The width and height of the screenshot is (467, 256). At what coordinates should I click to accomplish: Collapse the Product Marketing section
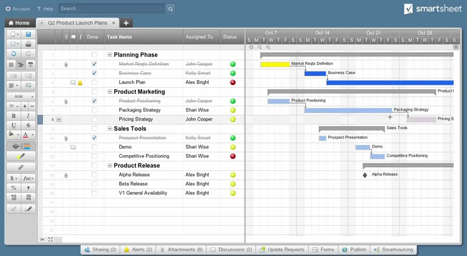(x=110, y=92)
